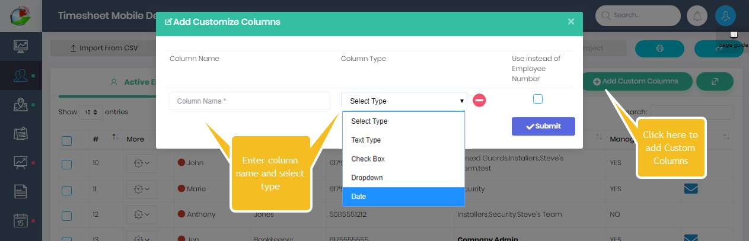
Task: Open the user profile avatar icon
Action: pyautogui.click(x=725, y=16)
